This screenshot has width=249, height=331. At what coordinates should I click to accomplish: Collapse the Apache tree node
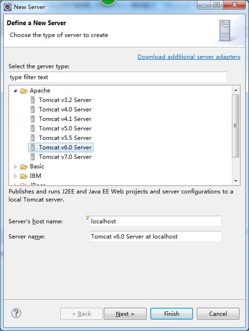15,91
